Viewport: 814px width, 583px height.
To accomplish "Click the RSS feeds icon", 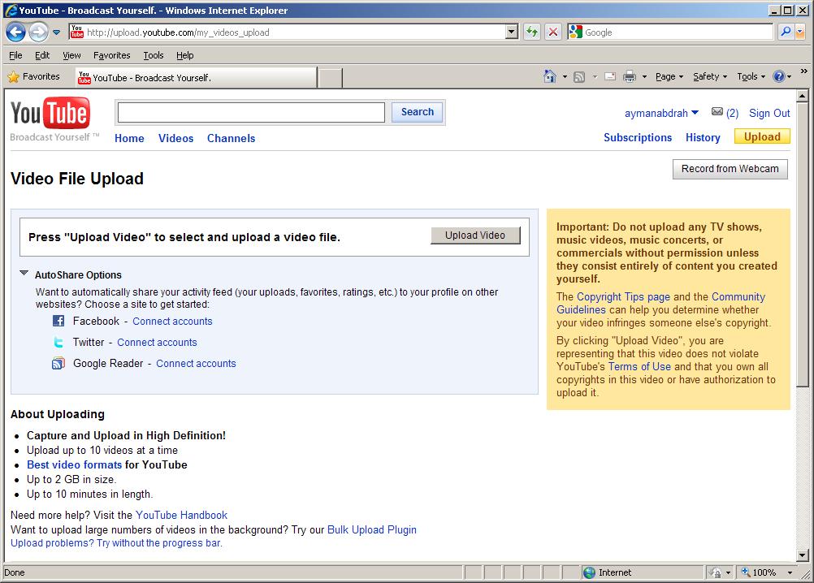I will pos(579,77).
